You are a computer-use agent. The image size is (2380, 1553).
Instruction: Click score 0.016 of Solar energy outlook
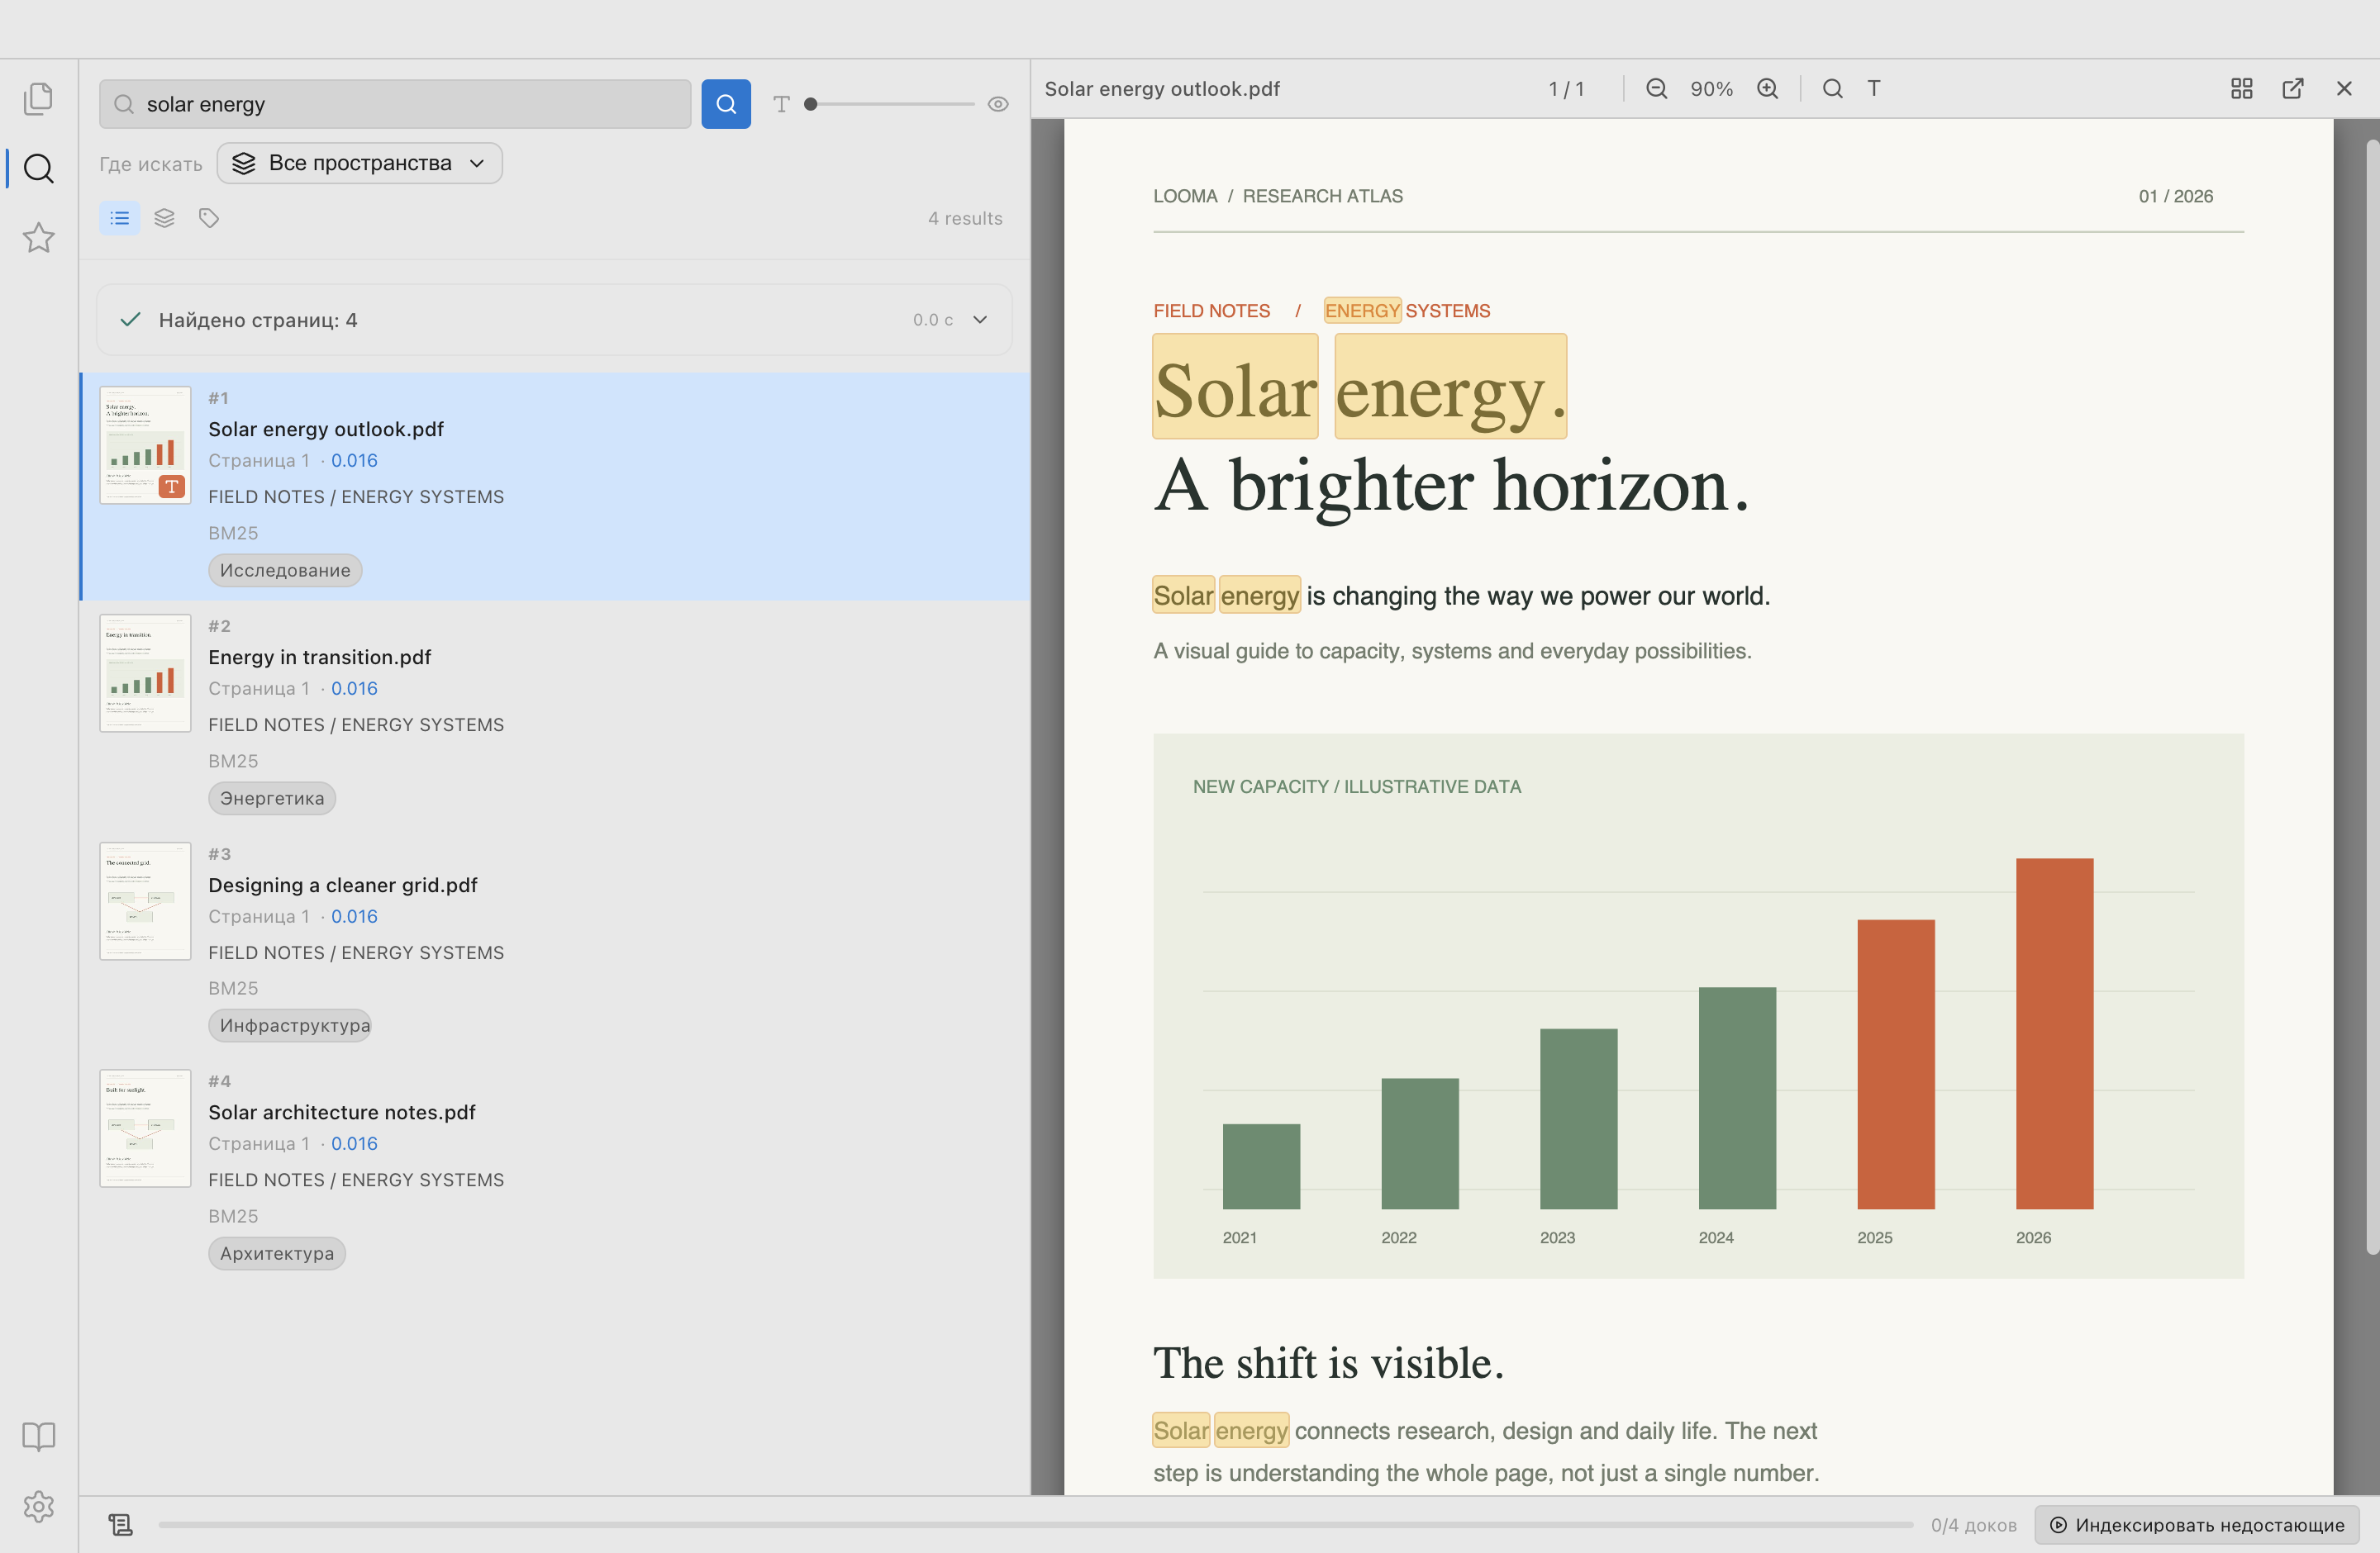point(354,461)
